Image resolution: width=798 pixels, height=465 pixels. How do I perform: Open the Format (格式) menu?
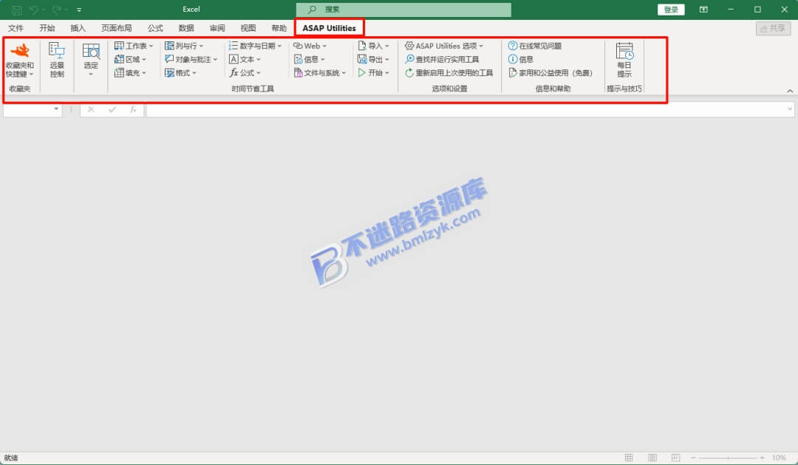[x=180, y=73]
